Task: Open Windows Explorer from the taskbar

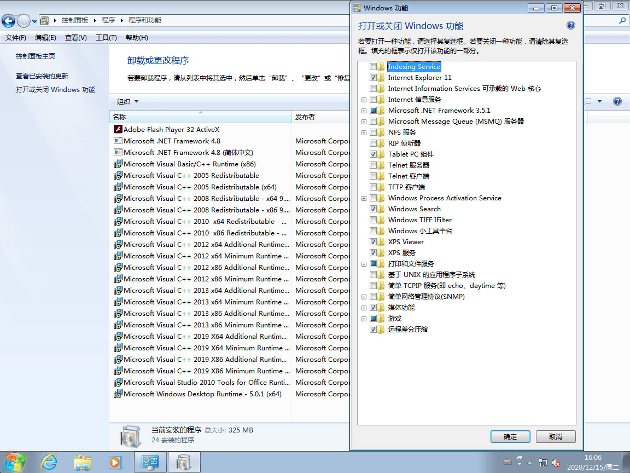Action: tap(82, 462)
